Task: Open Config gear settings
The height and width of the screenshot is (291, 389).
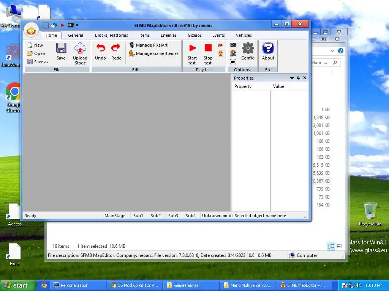Action: 248,51
